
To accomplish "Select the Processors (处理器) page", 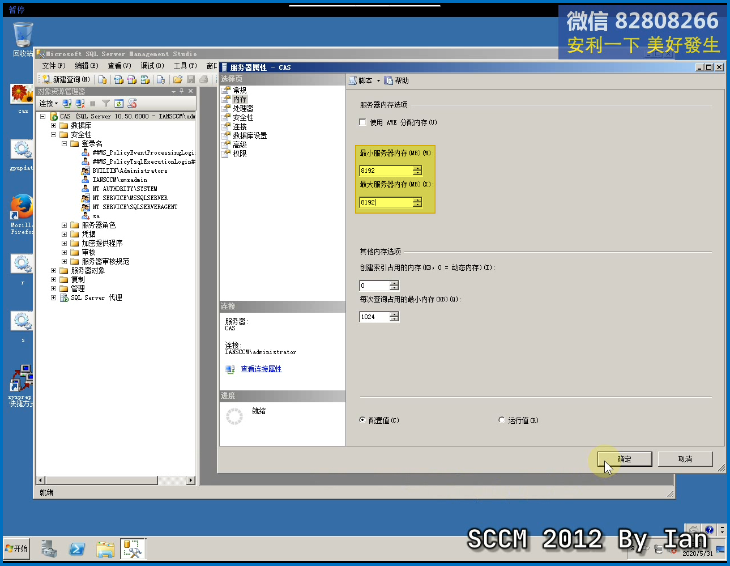I will pos(243,108).
